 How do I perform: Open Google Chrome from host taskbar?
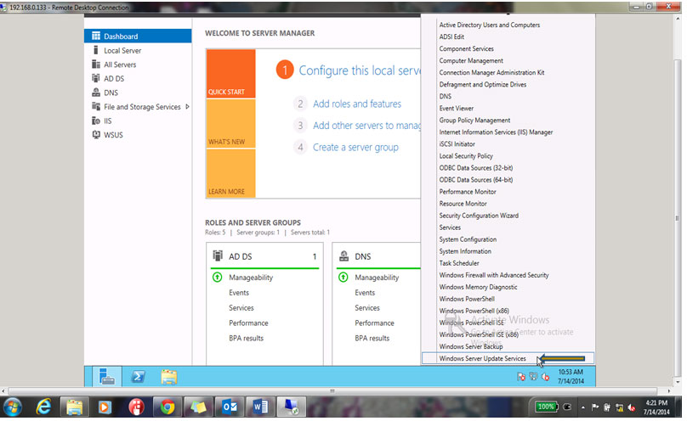(167, 407)
